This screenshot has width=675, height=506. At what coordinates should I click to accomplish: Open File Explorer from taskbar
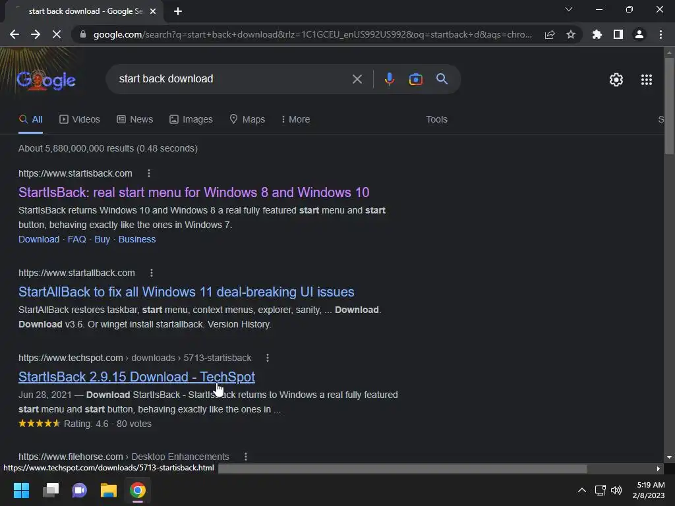[x=109, y=490]
